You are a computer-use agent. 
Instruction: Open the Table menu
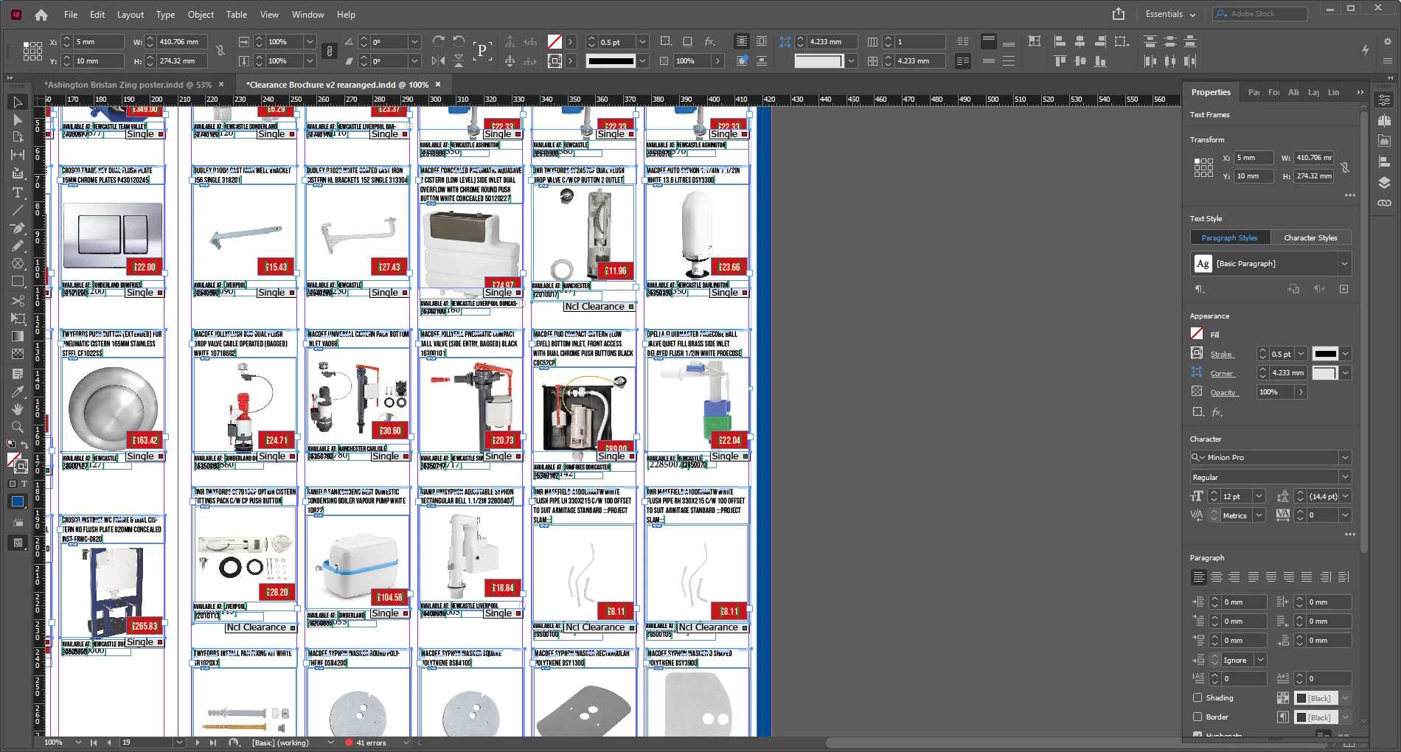tap(237, 14)
